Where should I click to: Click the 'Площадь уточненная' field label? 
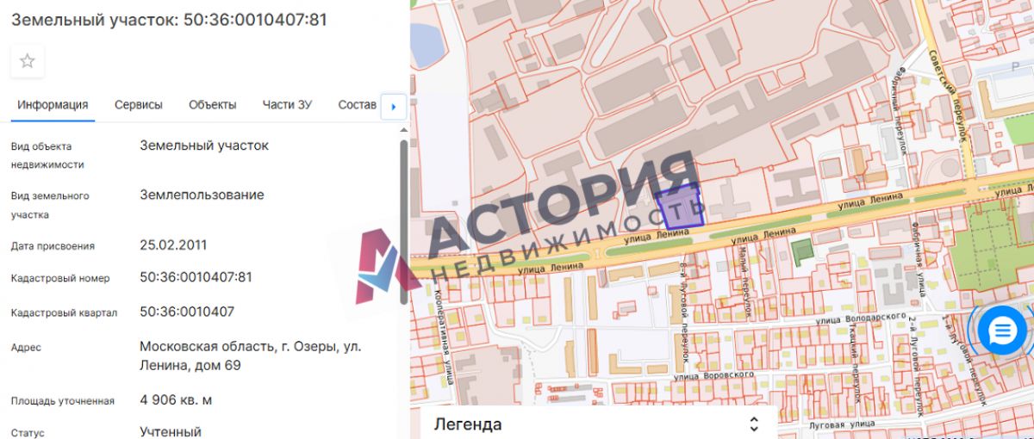[x=62, y=401]
